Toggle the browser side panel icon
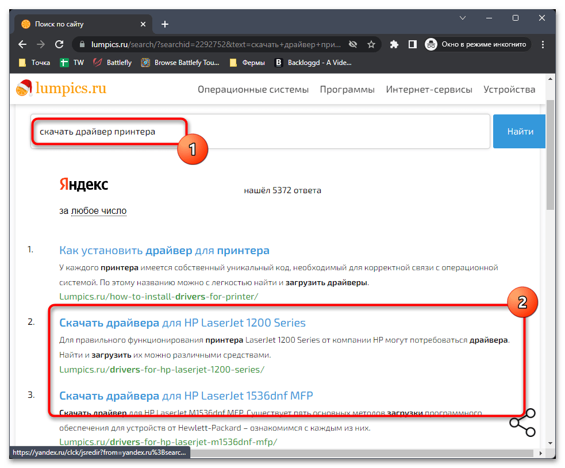The height and width of the screenshot is (468, 565). point(412,44)
